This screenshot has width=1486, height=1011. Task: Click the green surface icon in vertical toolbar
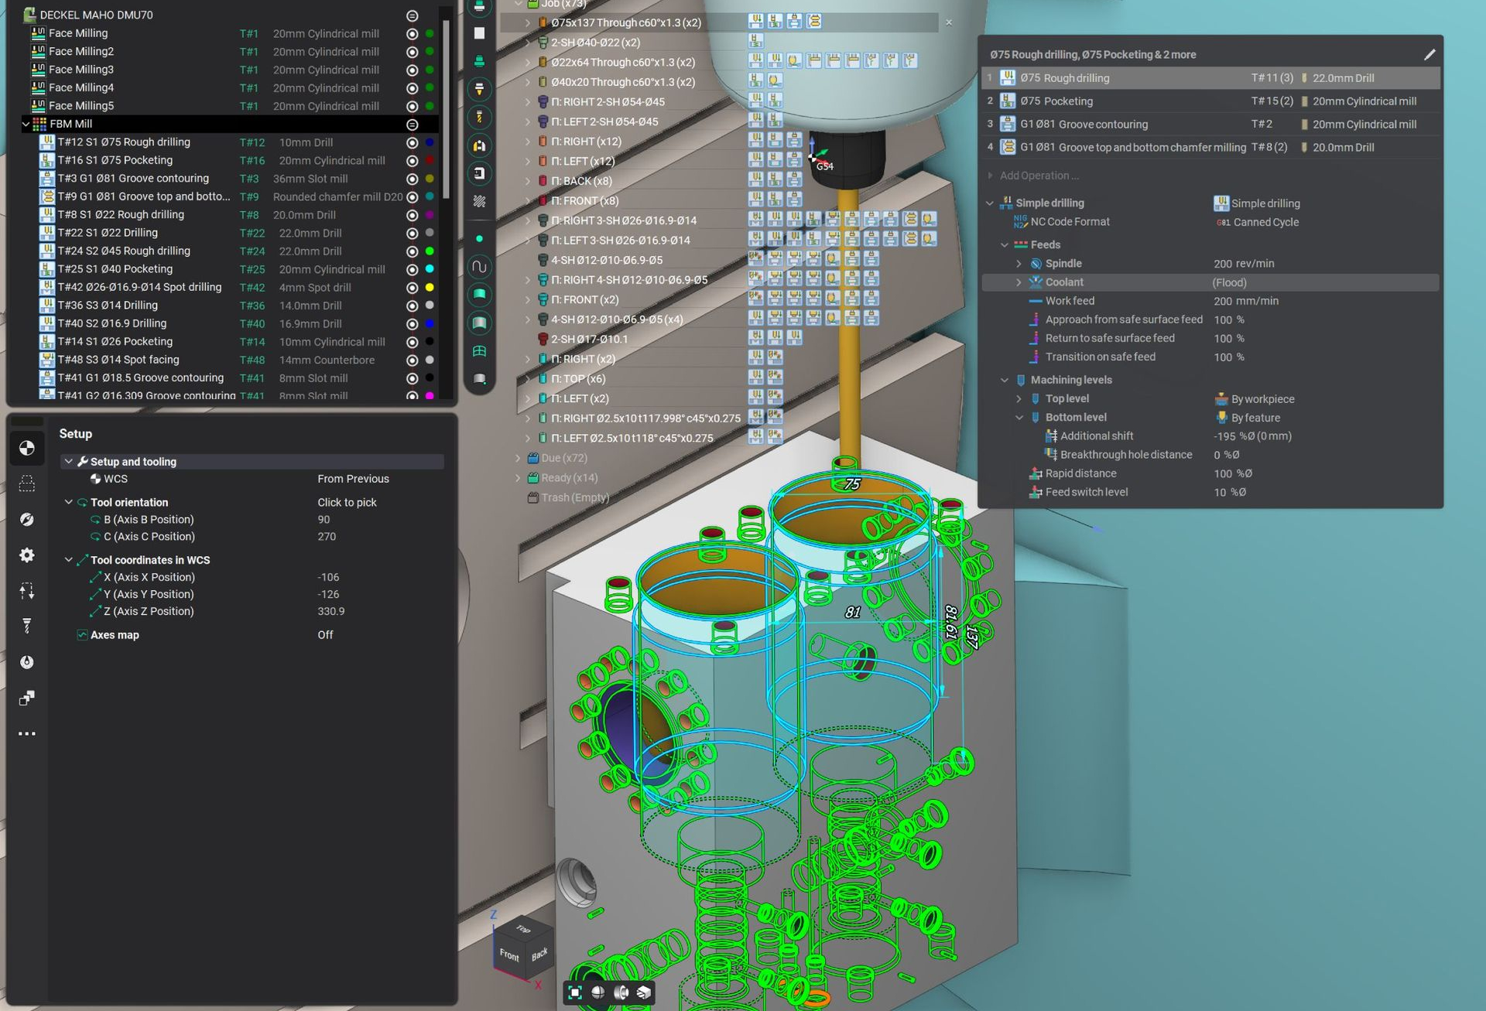tap(479, 295)
